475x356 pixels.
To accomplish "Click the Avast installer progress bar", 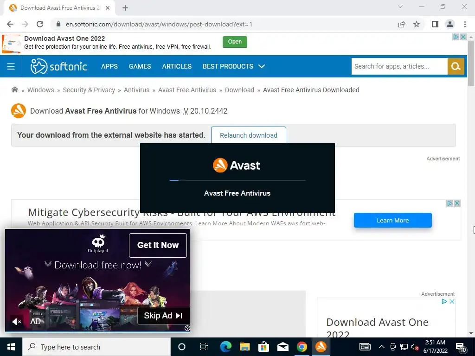I will [237, 180].
